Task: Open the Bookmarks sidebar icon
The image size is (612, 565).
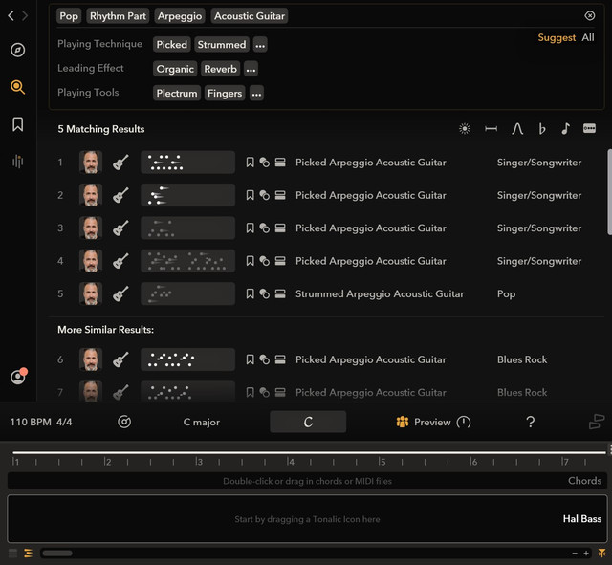Action: [17, 124]
